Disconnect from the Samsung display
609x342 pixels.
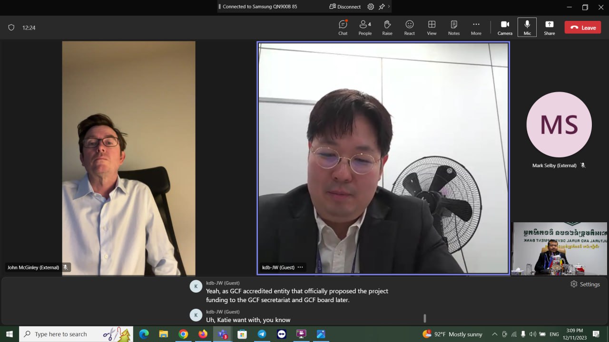(345, 7)
